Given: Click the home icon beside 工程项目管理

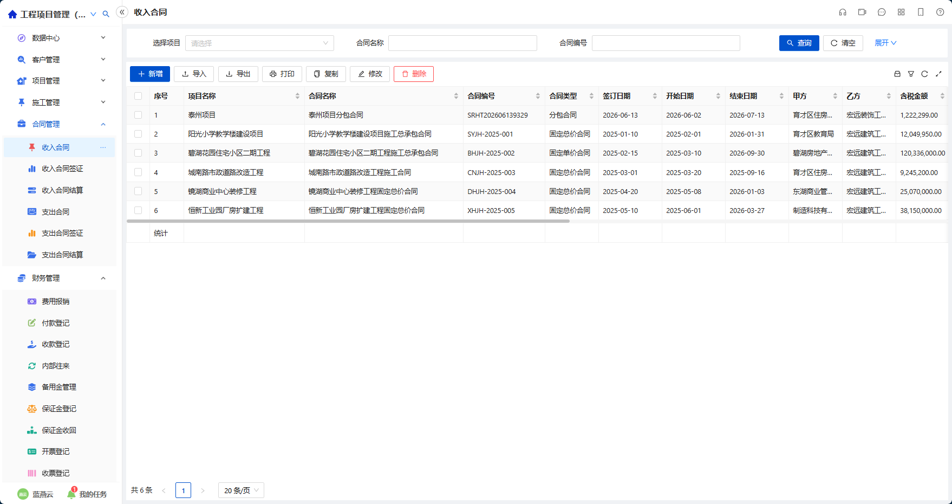Looking at the screenshot, I should click(12, 14).
